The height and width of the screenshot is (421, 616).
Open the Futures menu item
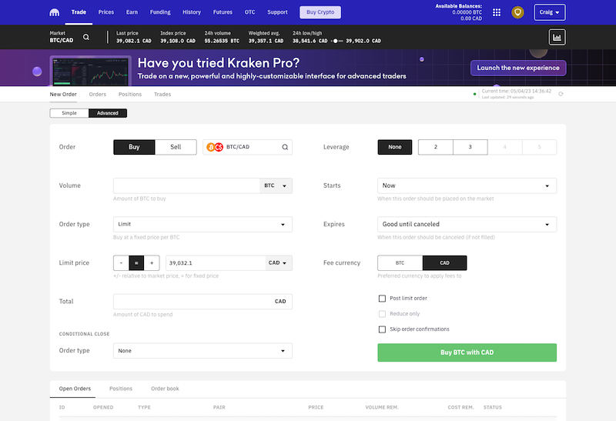point(223,12)
